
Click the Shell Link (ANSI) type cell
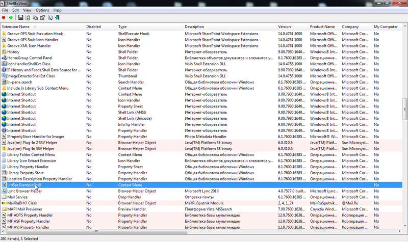[132, 112]
